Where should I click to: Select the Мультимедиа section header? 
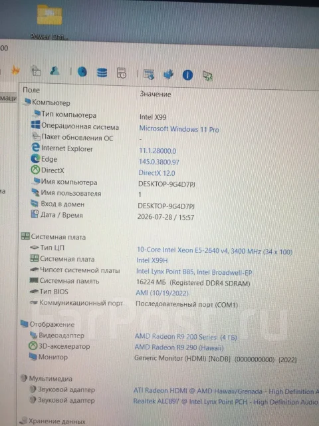pyautogui.click(x=51, y=379)
